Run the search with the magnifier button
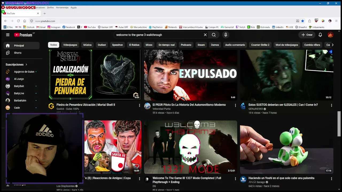Image resolution: width=342 pixels, height=192 pixels. [214, 35]
